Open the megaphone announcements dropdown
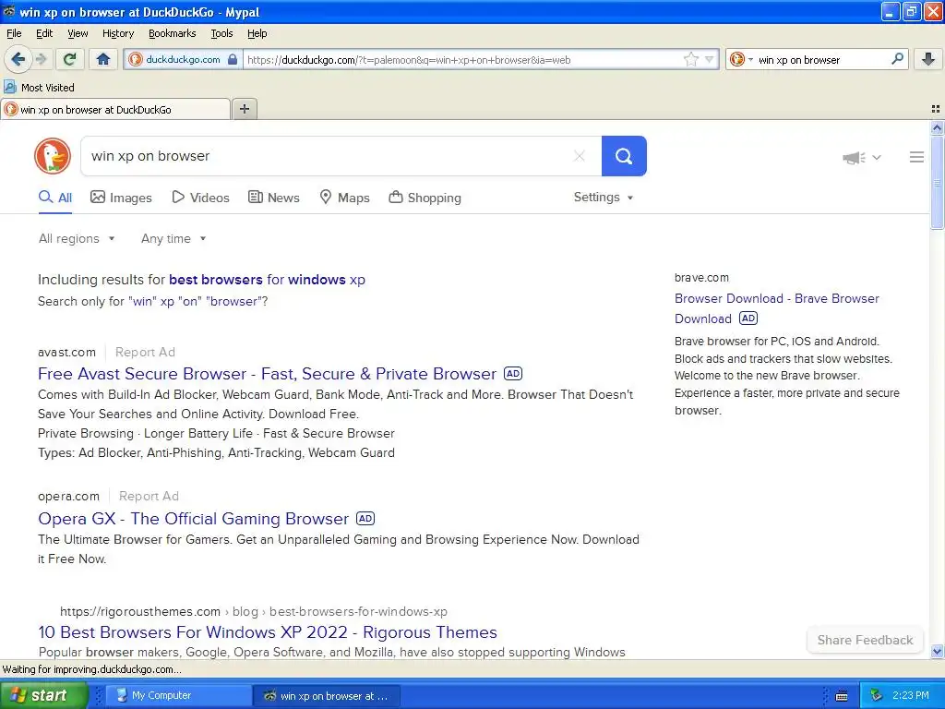945x709 pixels. [862, 157]
